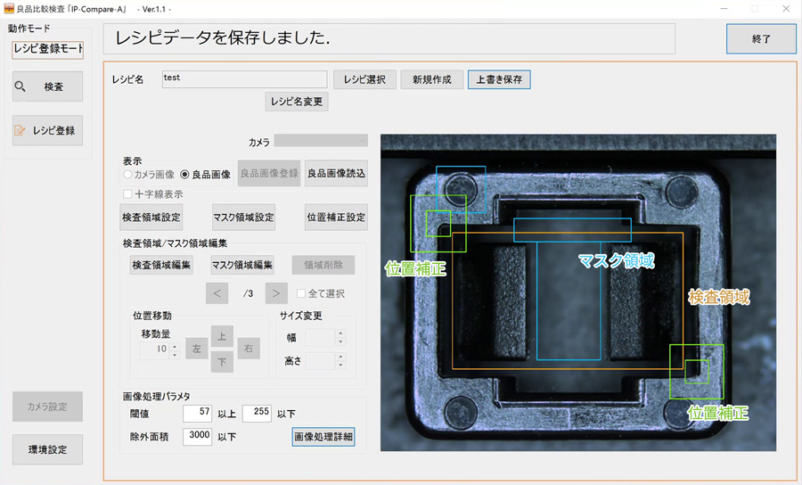
Task: Open レシピ選択 to choose a recipe
Action: [x=364, y=79]
